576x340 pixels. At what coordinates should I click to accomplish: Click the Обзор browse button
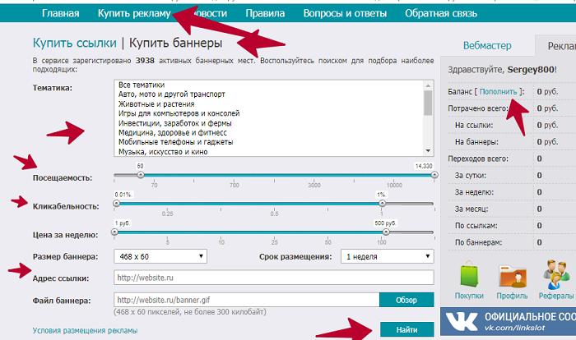pos(406,300)
